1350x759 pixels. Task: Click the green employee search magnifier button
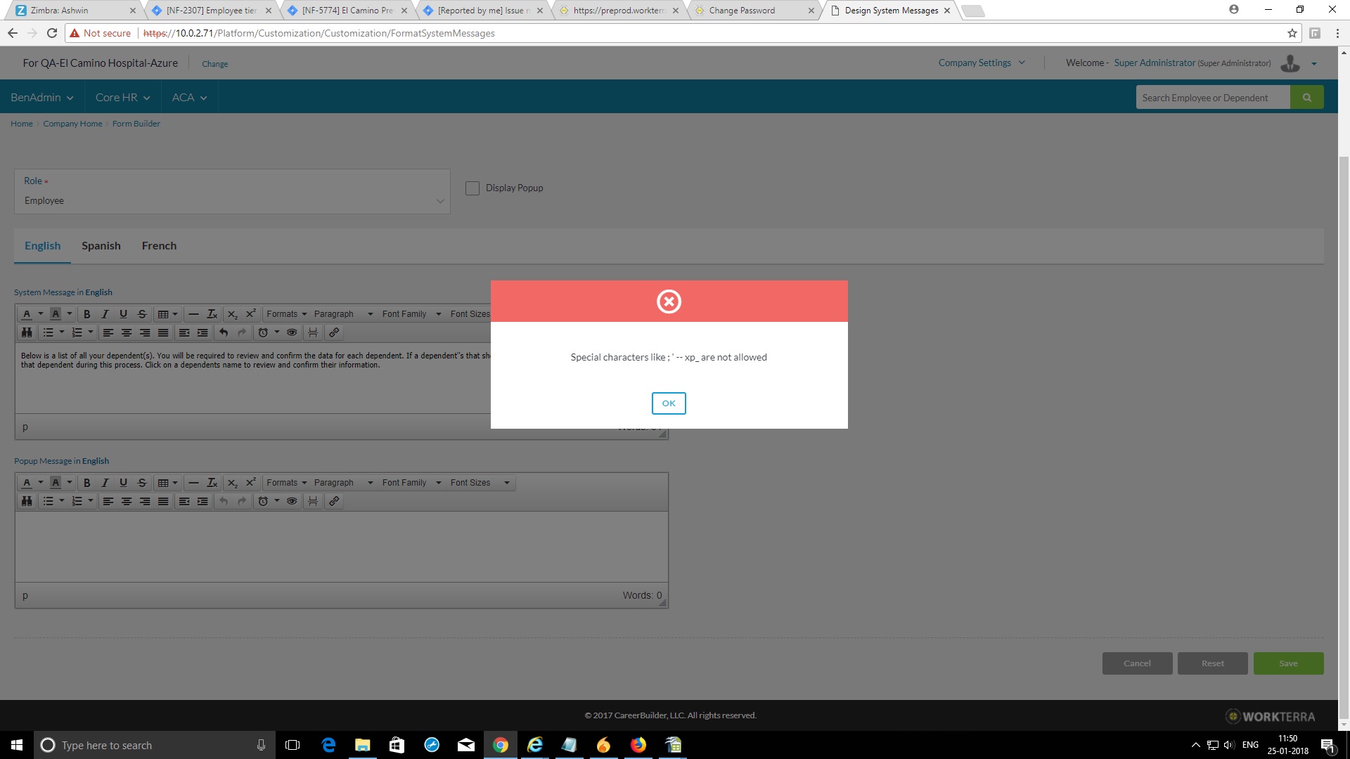1306,98
